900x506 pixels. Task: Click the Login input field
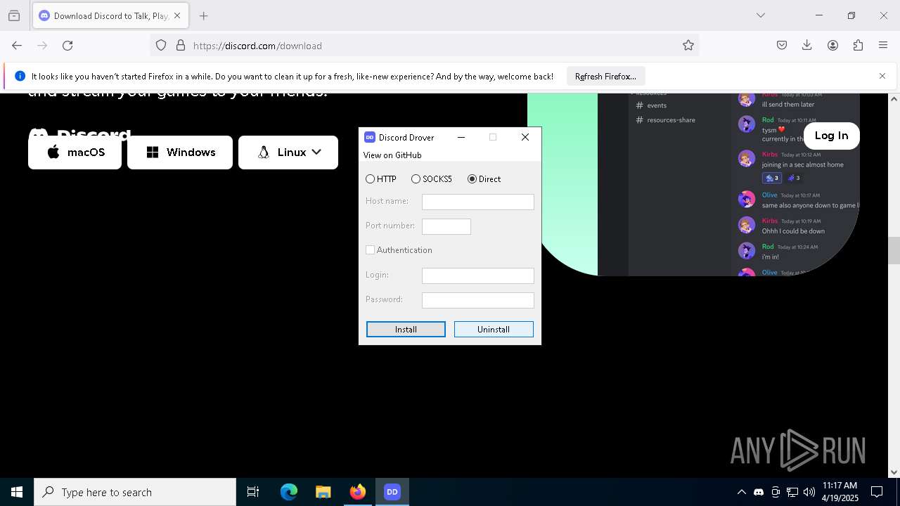(478, 276)
